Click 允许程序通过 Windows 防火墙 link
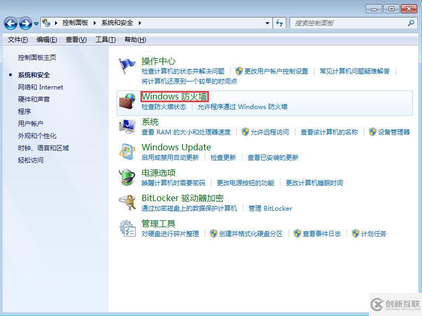This screenshot has height=316, width=422. point(242,107)
